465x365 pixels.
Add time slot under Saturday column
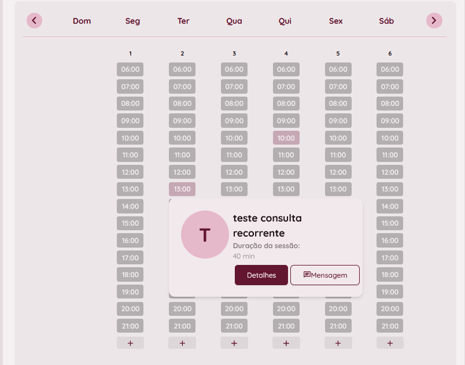pos(390,343)
